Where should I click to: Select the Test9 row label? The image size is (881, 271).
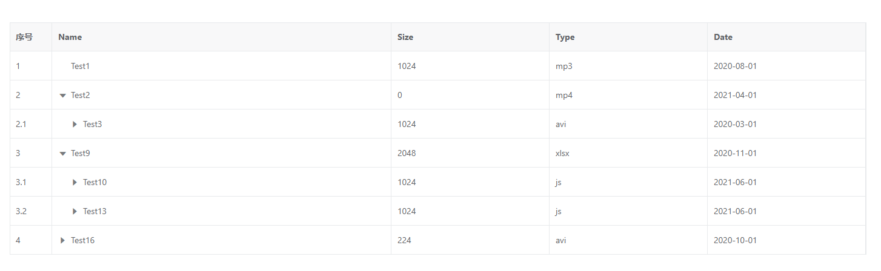pyautogui.click(x=80, y=153)
